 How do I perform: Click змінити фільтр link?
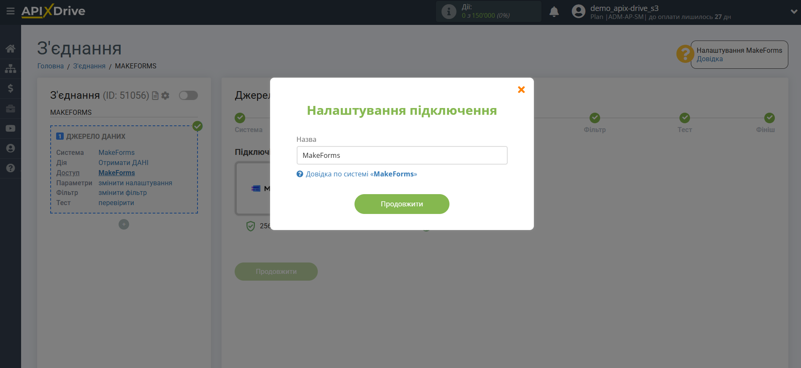[122, 192]
